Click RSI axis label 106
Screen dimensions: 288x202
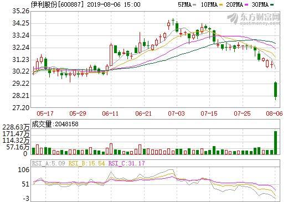click(x=23, y=170)
